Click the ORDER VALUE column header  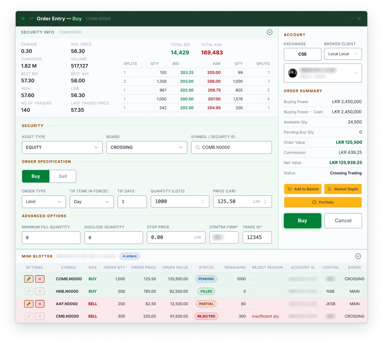point(175,268)
